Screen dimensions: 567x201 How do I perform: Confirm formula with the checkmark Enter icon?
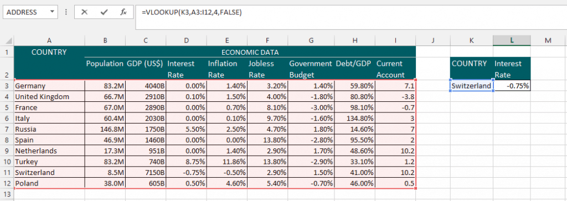point(104,12)
